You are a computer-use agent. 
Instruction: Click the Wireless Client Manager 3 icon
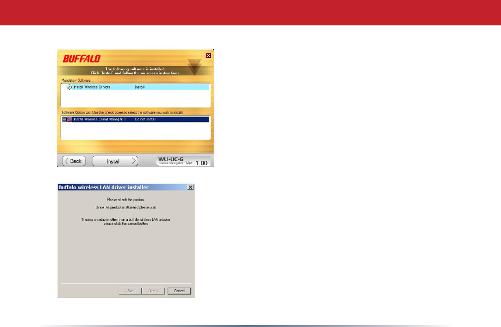70,119
